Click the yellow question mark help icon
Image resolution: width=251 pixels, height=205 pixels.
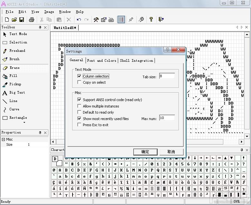tap(151, 19)
